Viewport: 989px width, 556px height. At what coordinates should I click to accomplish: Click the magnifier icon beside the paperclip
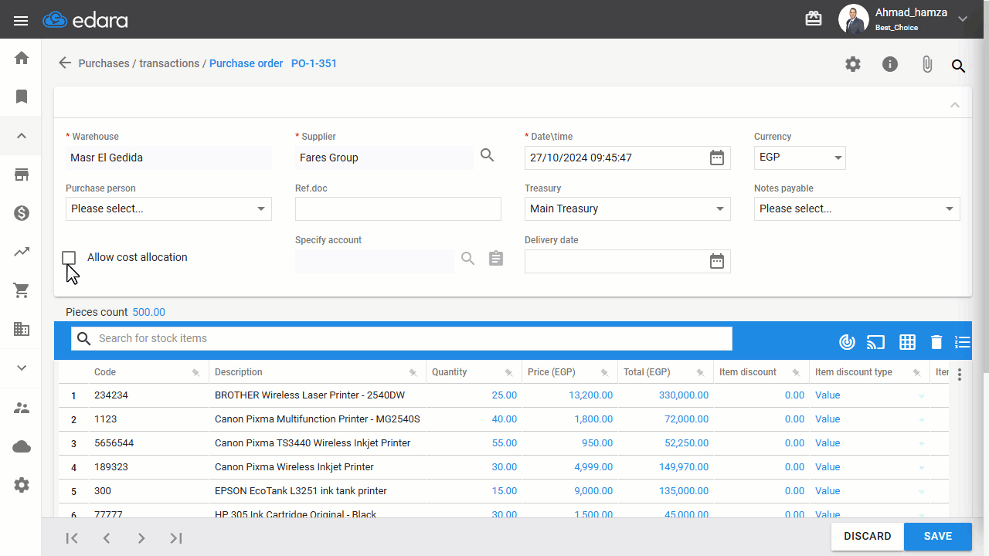pos(958,66)
